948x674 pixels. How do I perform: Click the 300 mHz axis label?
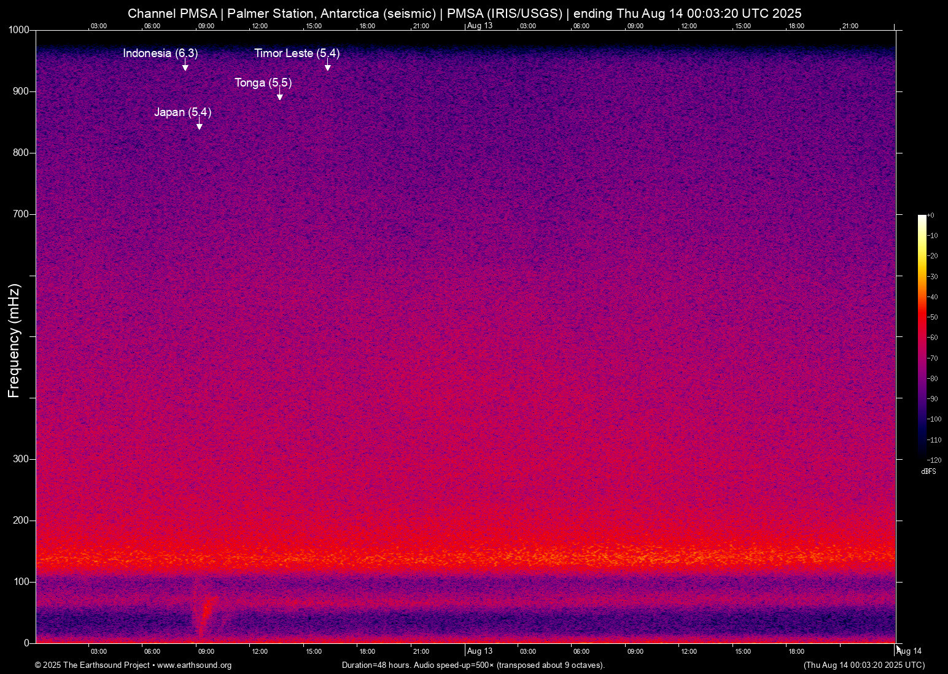coord(20,458)
